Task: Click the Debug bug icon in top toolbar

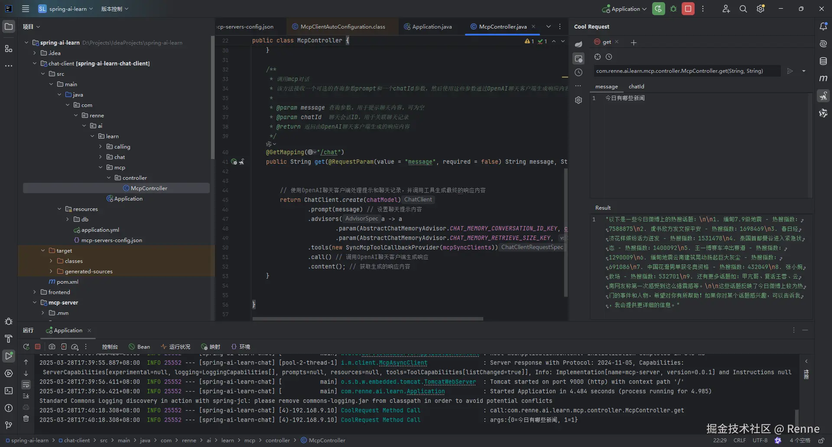Action: (673, 9)
